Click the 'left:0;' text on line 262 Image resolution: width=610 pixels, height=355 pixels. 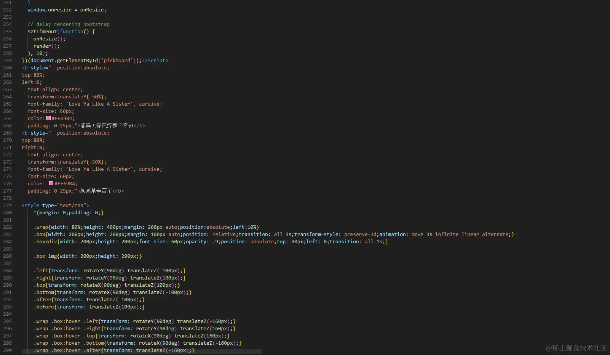tap(32, 82)
